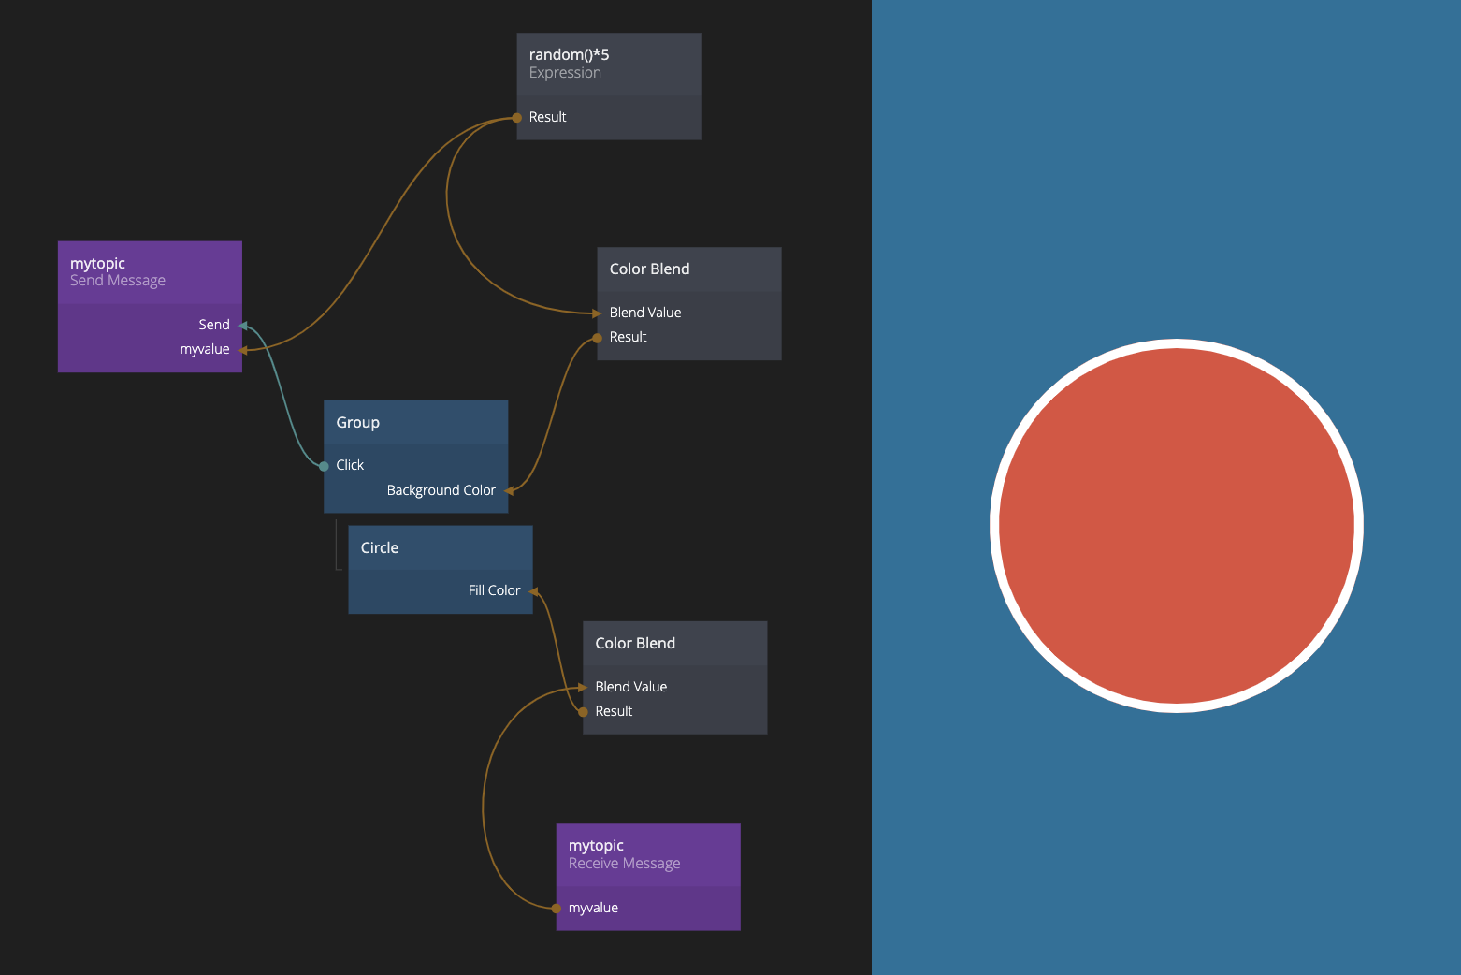Viewport: 1461px width, 975px height.
Task: Select the mytopic Send Message node
Action: (150, 271)
